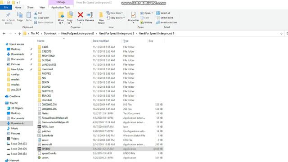The image size is (288, 162).
Task: Click Invert selection in ribbon
Action: point(167,22)
